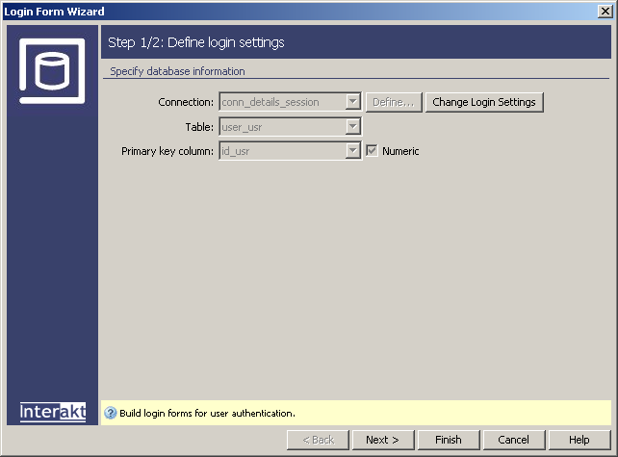
Task: Open the Table dropdown showing user_usr
Action: (353, 126)
